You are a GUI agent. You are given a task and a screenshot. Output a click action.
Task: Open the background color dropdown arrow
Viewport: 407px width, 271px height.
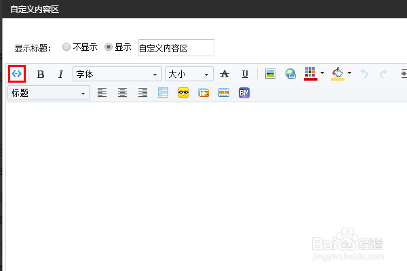pos(349,73)
